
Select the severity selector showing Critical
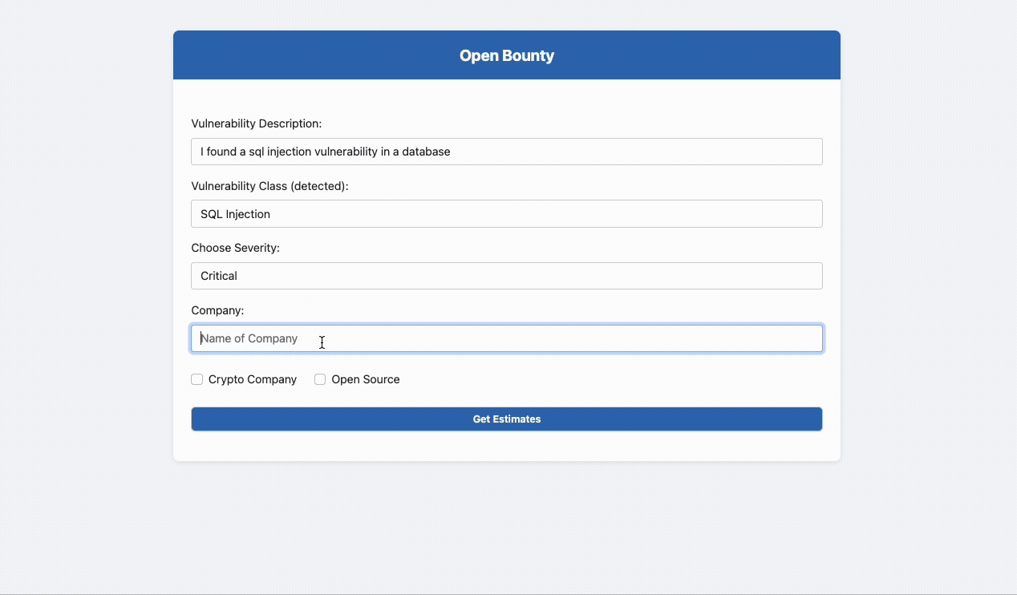[x=506, y=275]
